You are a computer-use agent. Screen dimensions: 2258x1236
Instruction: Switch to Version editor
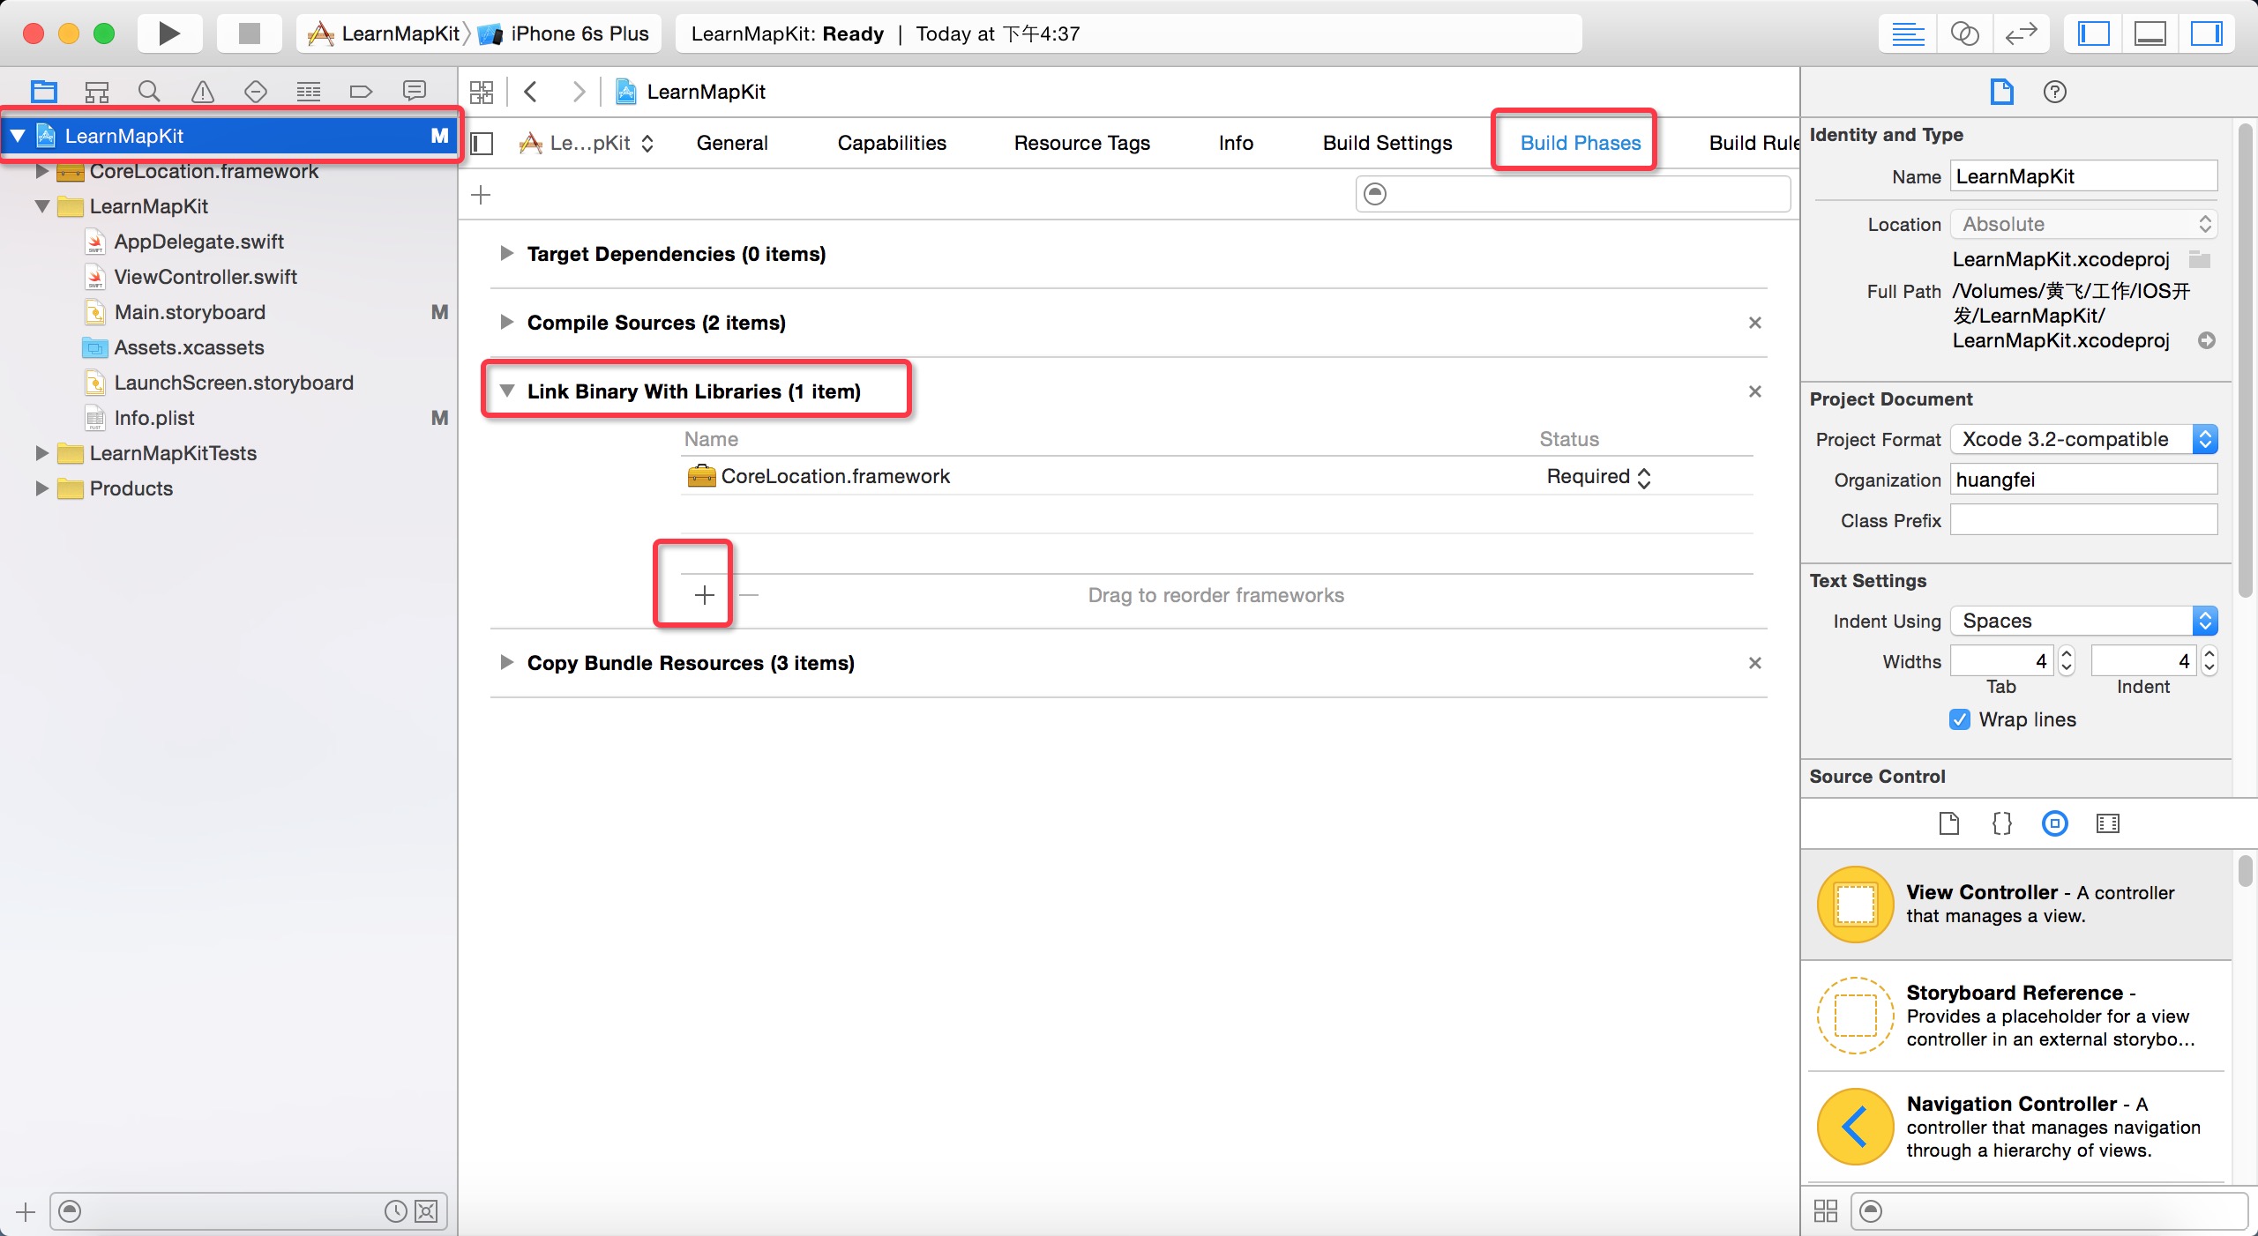(x=2021, y=34)
